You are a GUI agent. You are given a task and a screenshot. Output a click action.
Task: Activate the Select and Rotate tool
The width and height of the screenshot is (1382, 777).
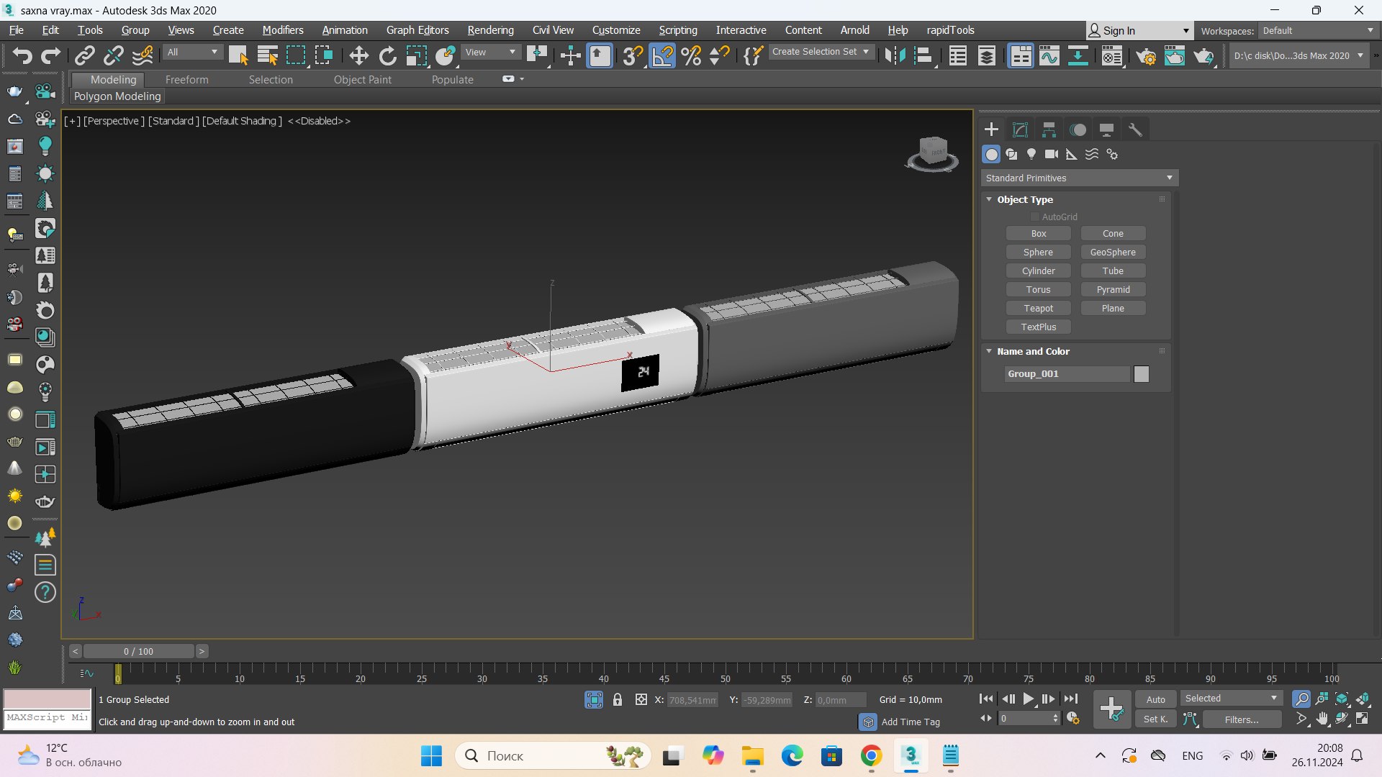point(387,55)
